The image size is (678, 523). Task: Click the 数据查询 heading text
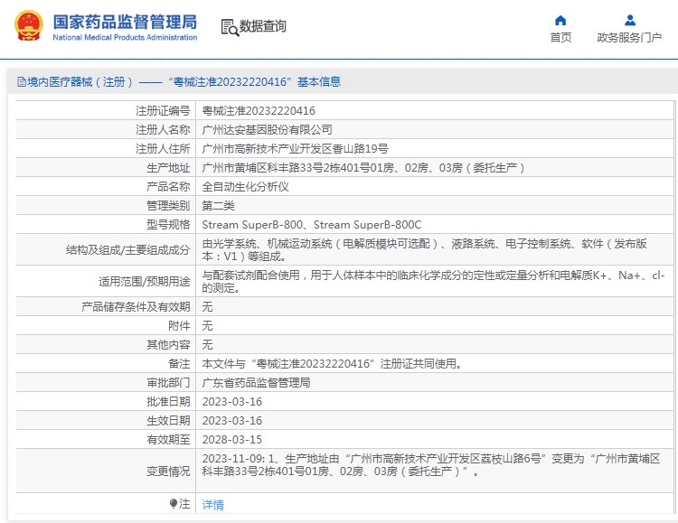[263, 27]
